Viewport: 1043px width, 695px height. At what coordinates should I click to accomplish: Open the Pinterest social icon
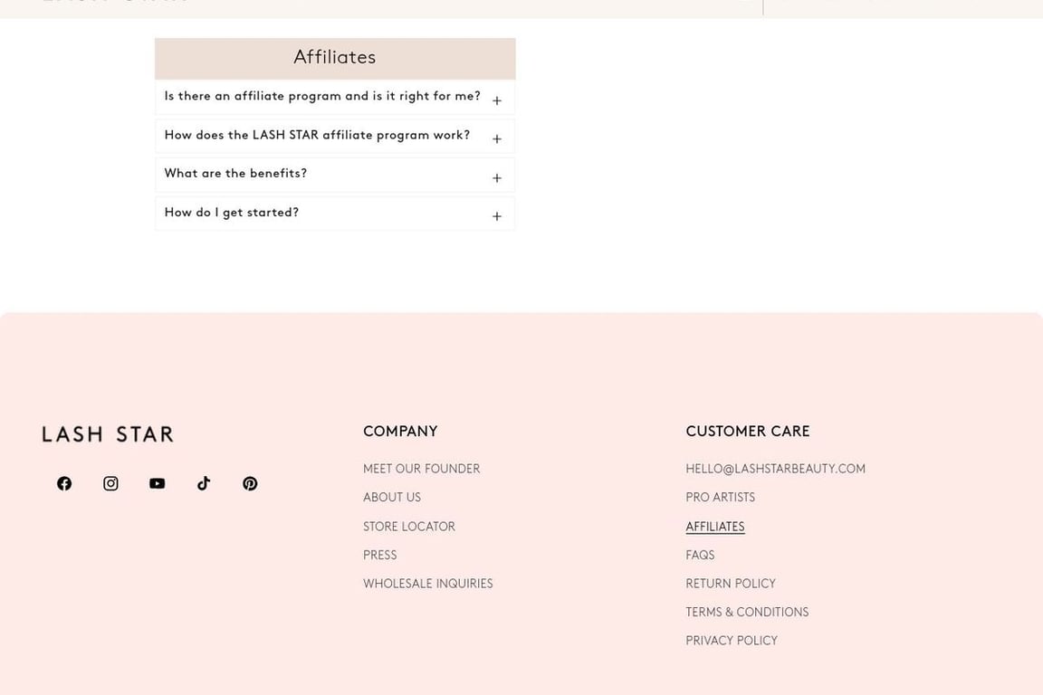(250, 483)
